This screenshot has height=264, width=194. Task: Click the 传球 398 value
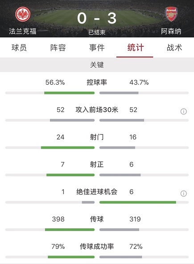click(x=58, y=219)
